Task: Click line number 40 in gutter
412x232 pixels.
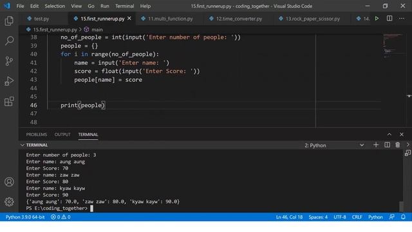Action: tap(33, 54)
